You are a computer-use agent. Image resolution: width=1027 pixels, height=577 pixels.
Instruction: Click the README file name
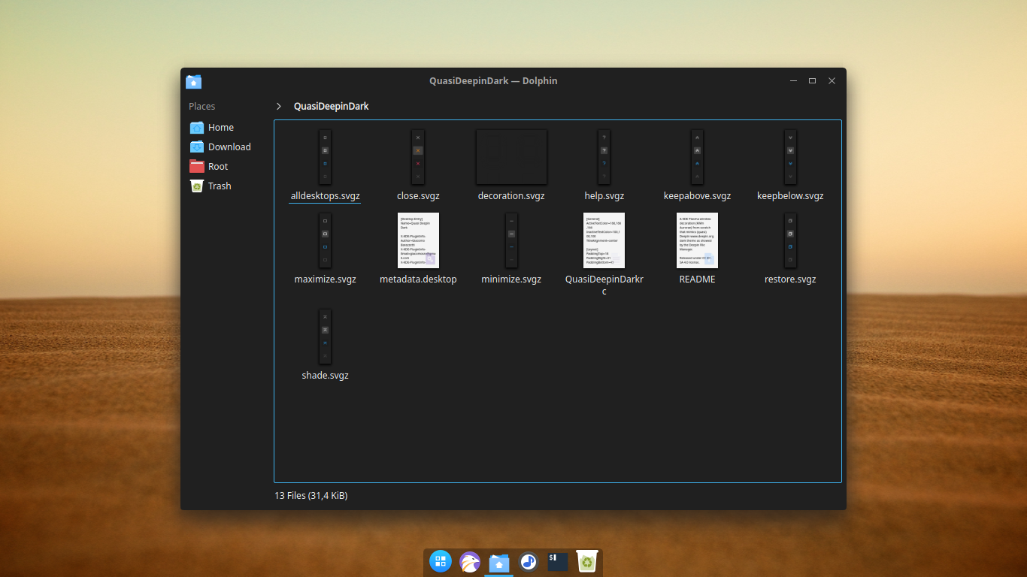click(x=698, y=279)
